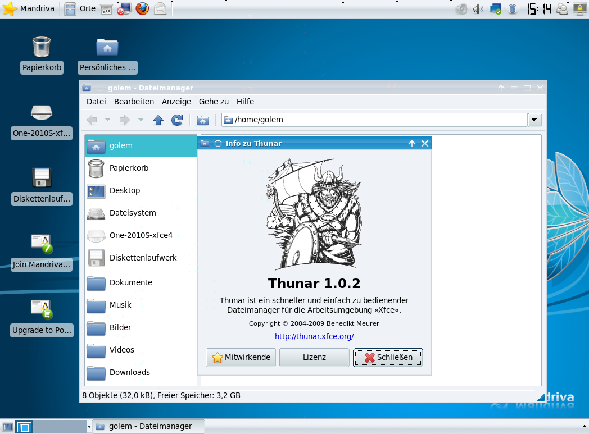Open the Gehe zu menu
The height and width of the screenshot is (434, 589).
pos(214,102)
